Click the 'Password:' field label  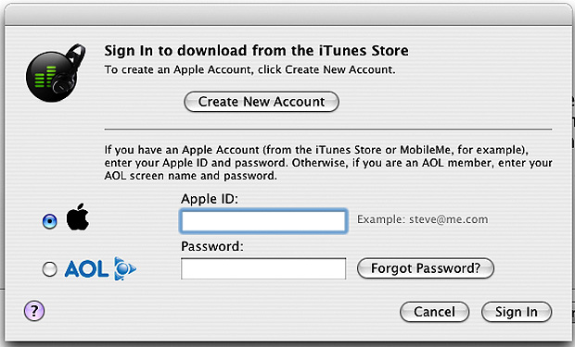212,246
